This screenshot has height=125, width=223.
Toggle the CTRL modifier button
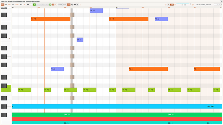(x=65, y=5)
